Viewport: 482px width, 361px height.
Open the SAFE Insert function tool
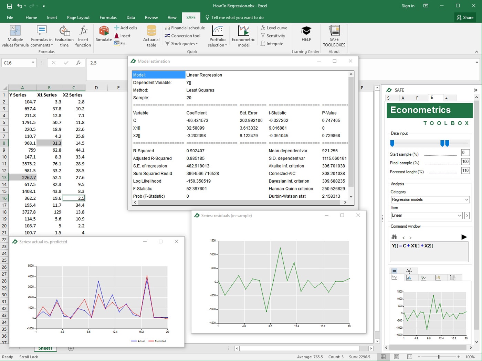tap(83, 36)
